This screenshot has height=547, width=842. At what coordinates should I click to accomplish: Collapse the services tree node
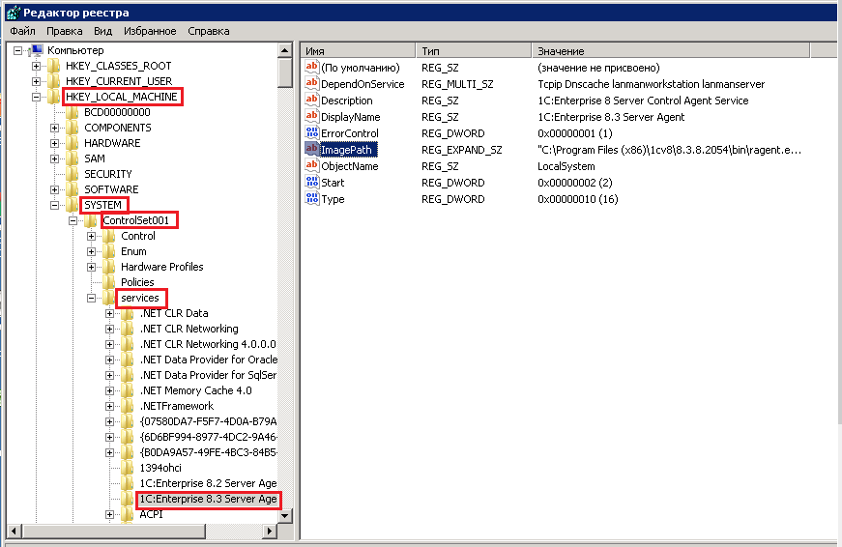92,298
